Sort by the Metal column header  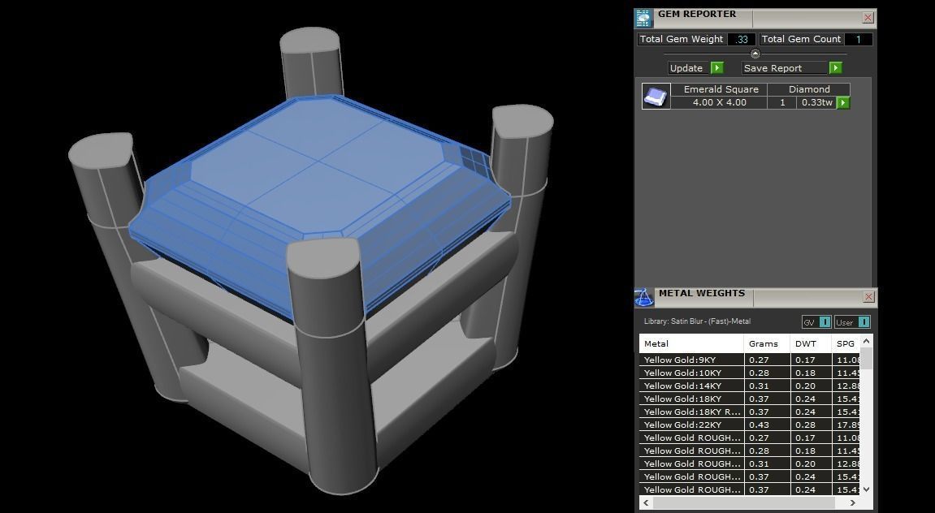691,344
